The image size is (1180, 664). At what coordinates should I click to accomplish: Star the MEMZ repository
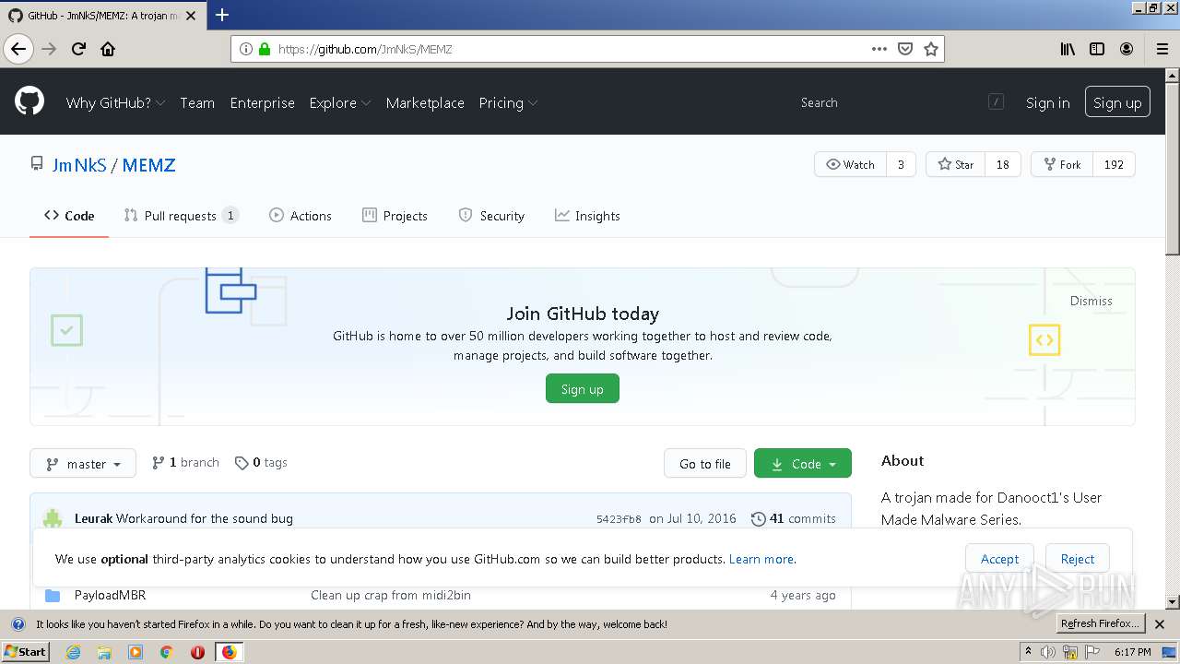point(956,164)
